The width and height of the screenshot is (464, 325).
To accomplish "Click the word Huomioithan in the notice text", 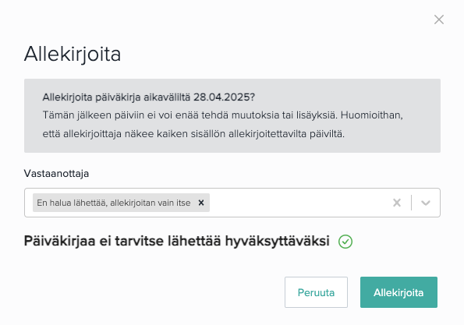I will click(372, 115).
